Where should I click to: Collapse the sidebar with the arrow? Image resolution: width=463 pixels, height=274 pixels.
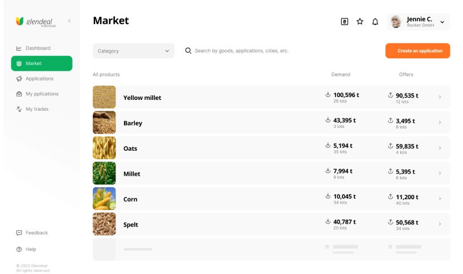(x=69, y=21)
